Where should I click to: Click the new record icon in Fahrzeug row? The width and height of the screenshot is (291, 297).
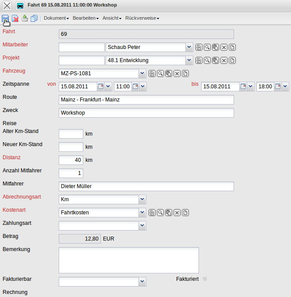pos(185,73)
